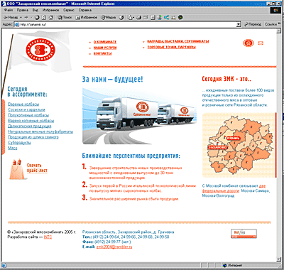Click the History icon after Медиа
The height and width of the screenshot is (270, 284).
[121, 17]
